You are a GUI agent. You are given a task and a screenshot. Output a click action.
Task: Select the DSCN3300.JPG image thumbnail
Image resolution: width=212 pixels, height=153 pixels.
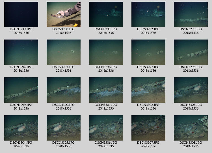pyautogui.click(x=64, y=90)
